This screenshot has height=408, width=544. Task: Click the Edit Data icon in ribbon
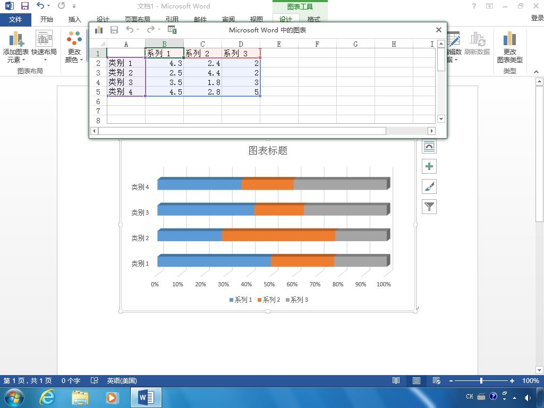pyautogui.click(x=454, y=39)
